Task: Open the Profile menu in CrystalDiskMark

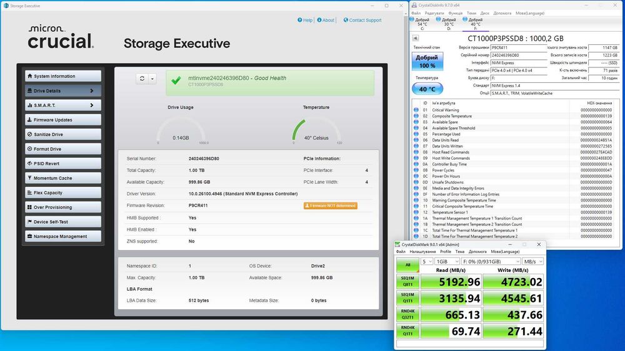Action: (x=445, y=252)
